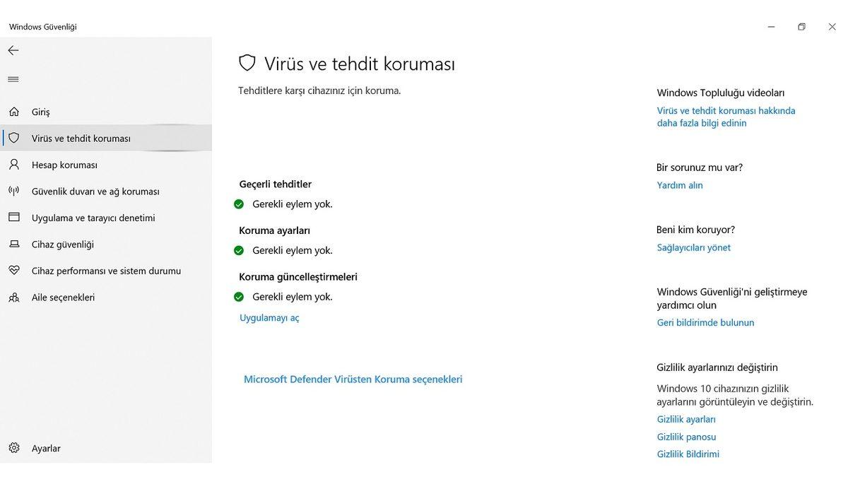Click the Giriş home icon
The height and width of the screenshot is (477, 848).
13,111
